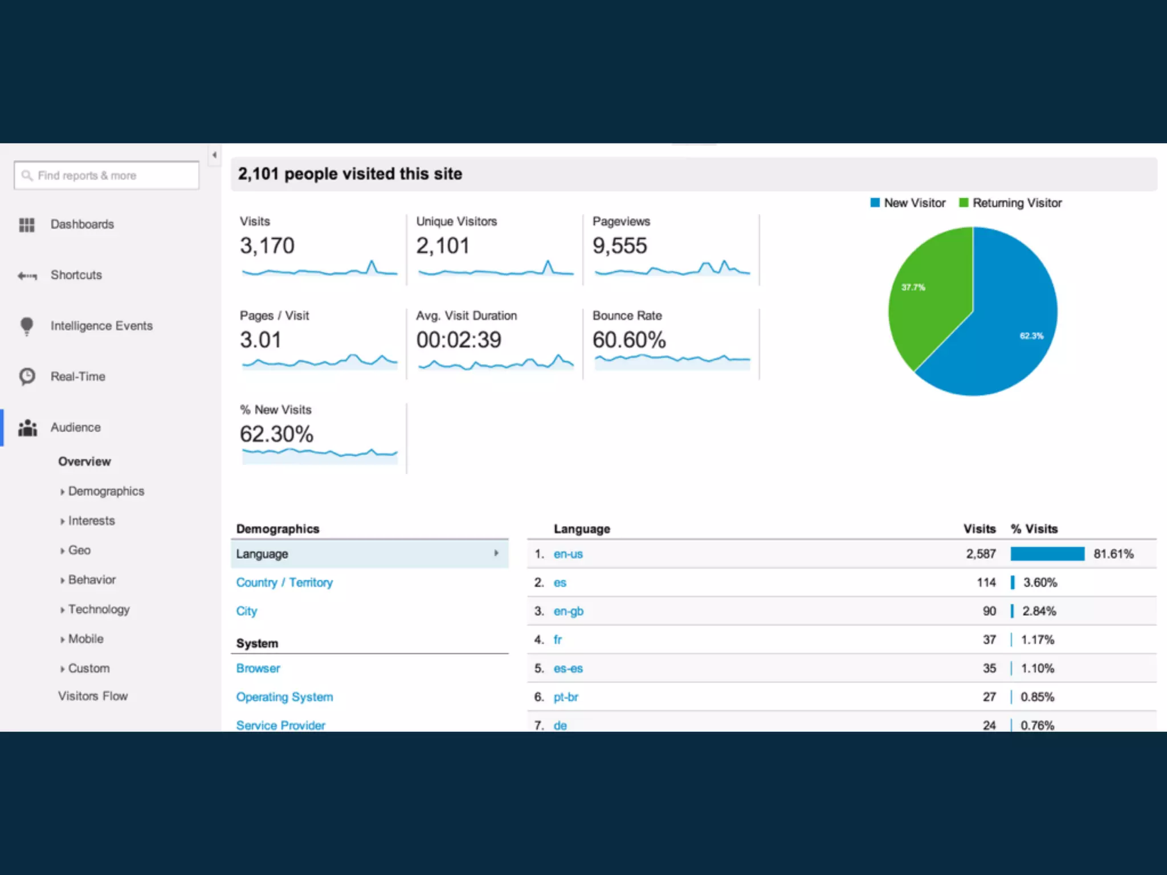This screenshot has height=875, width=1167.
Task: Expand the Mobile submenu
Action: click(x=85, y=639)
